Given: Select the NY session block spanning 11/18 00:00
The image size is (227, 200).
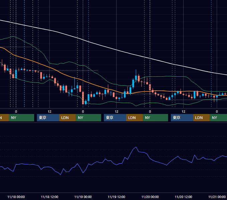Looking at the screenshot, I should (21, 118).
